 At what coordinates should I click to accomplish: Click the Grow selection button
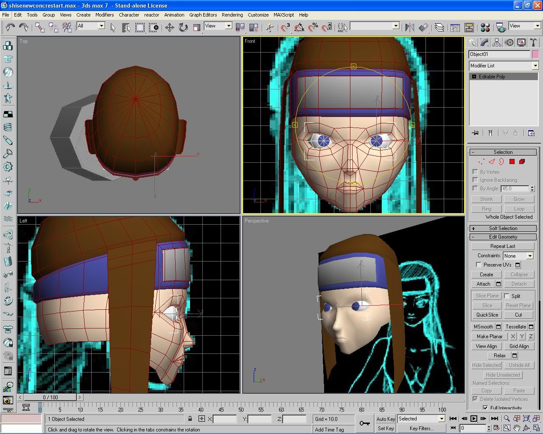tap(519, 199)
